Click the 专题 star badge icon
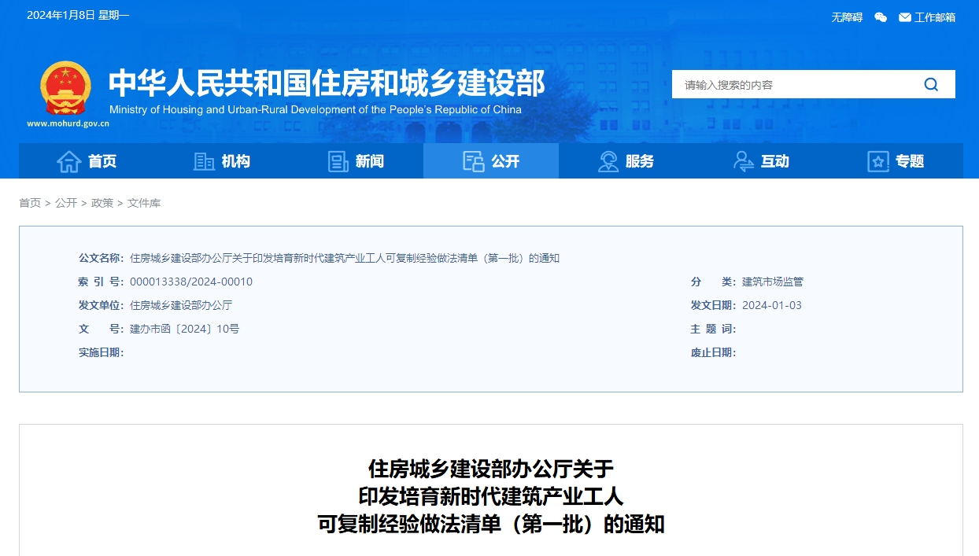 (x=877, y=160)
